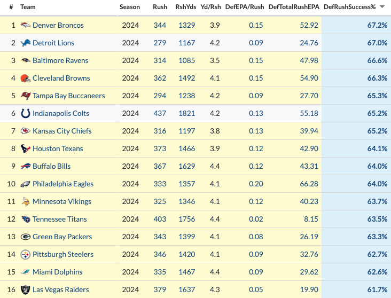Click the Minnesota Vikings logo
Image resolution: width=391 pixels, height=298 pixels.
click(26, 201)
